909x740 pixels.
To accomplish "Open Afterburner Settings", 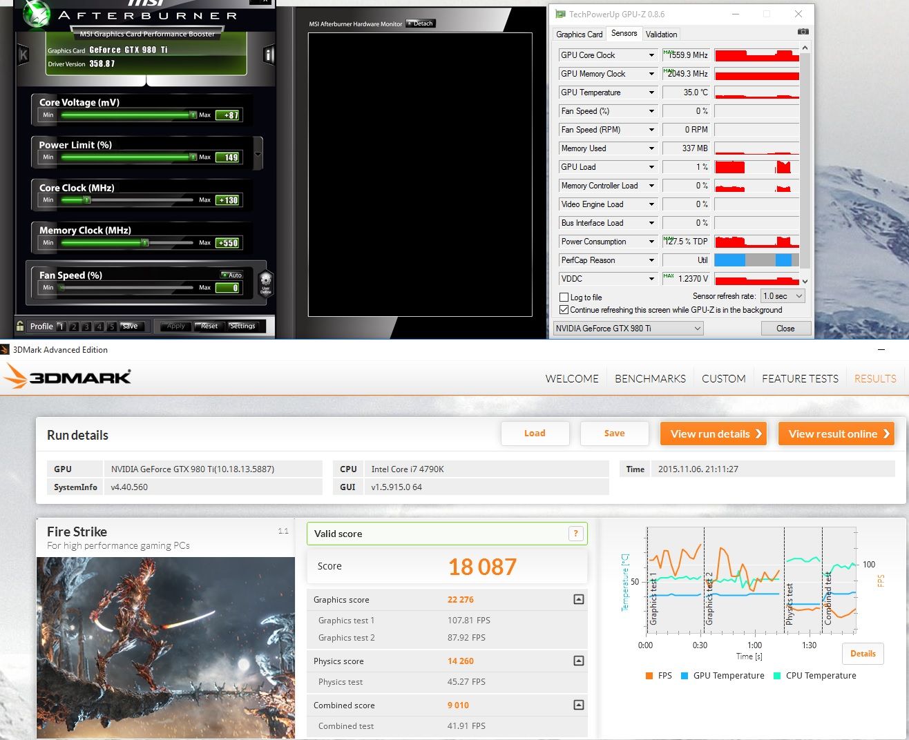I will [x=242, y=327].
